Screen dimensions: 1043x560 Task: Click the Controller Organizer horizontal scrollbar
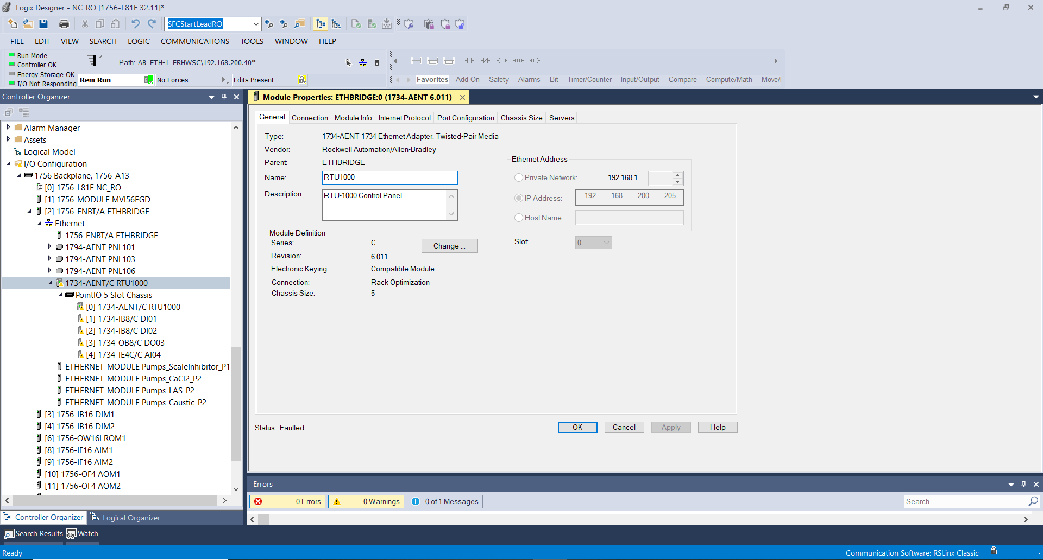115,500
